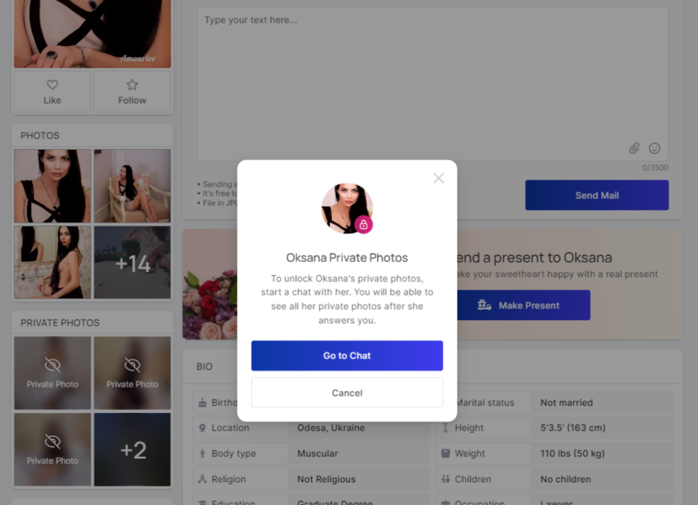Click the third Private Photo tile
698x505 pixels.
[x=52, y=450]
